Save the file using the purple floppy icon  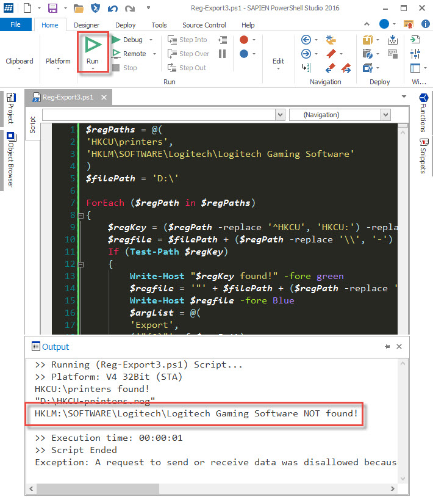tap(52, 7)
